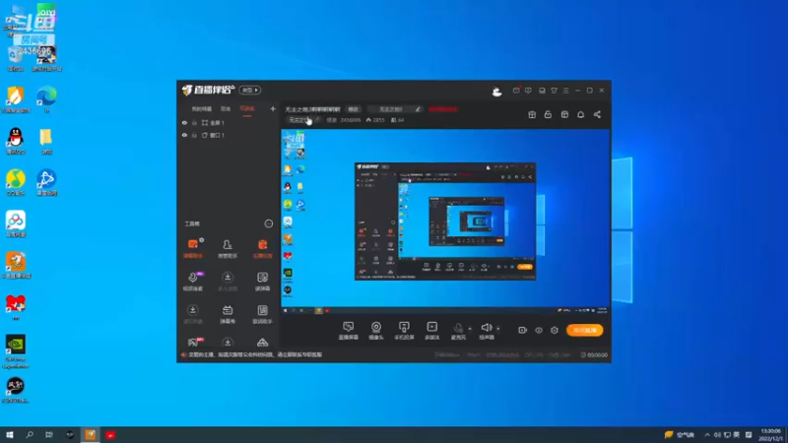Click the red warning link in header
Image resolution: width=788 pixels, height=443 pixels.
pos(442,109)
